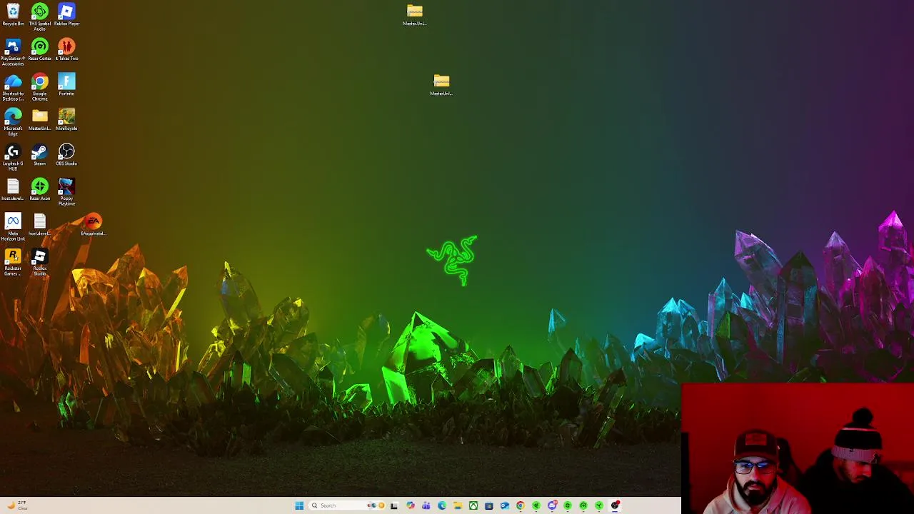This screenshot has width=914, height=514.
Task: Select the EA app installer icon
Action: [94, 224]
